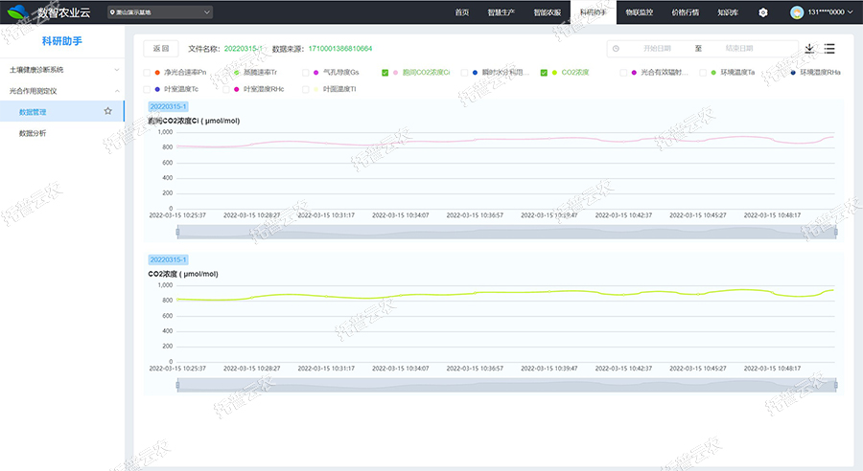Click the download icon in the toolbar
863x471 pixels.
809,48
